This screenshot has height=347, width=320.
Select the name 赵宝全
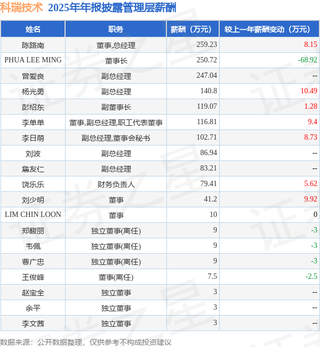pos(33,293)
